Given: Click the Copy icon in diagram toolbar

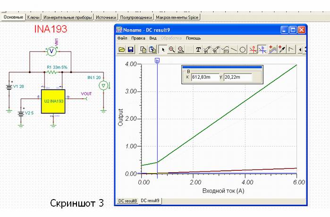Looking at the screenshot, I should pos(144,50).
